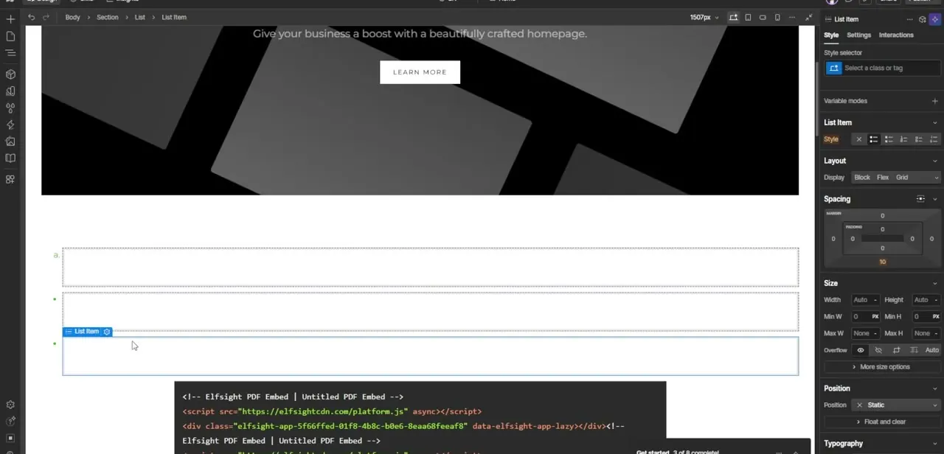944x454 pixels.
Task: Open breakpoint options three-dot menu
Action: [792, 17]
